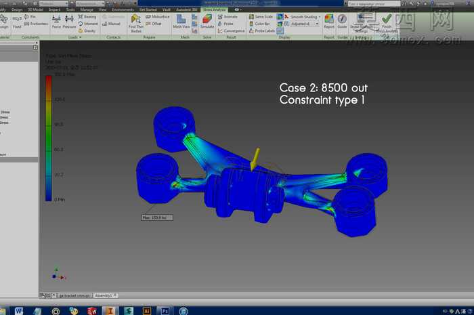This screenshot has height=315, width=474.
Task: Animate the results
Action: coord(228,17)
